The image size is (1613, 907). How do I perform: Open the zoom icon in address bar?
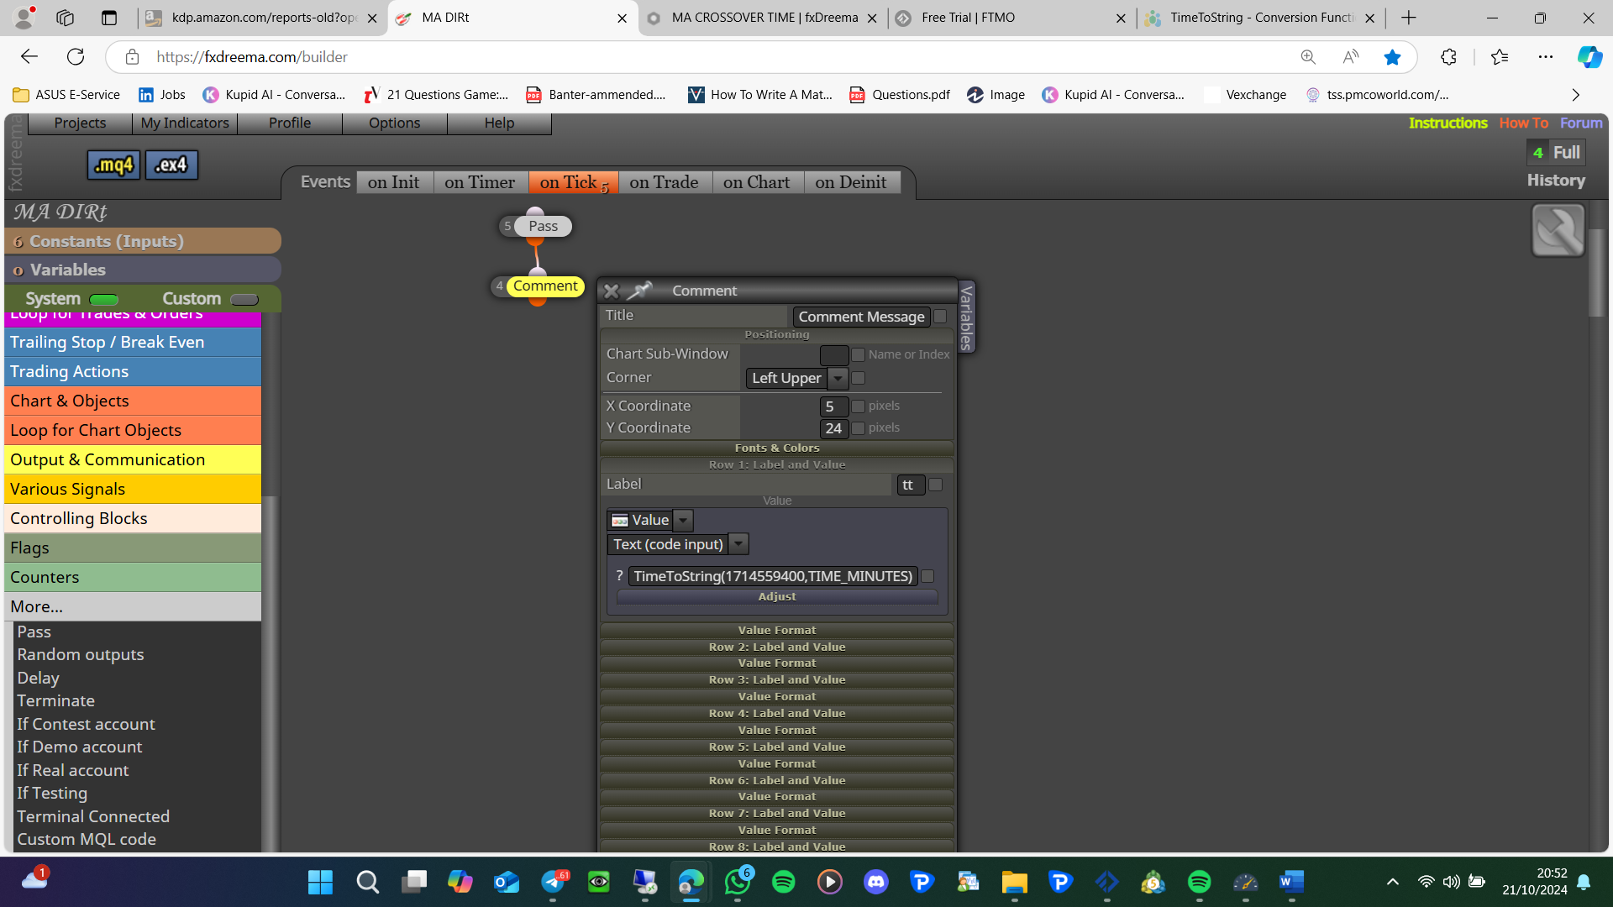tap(1308, 57)
